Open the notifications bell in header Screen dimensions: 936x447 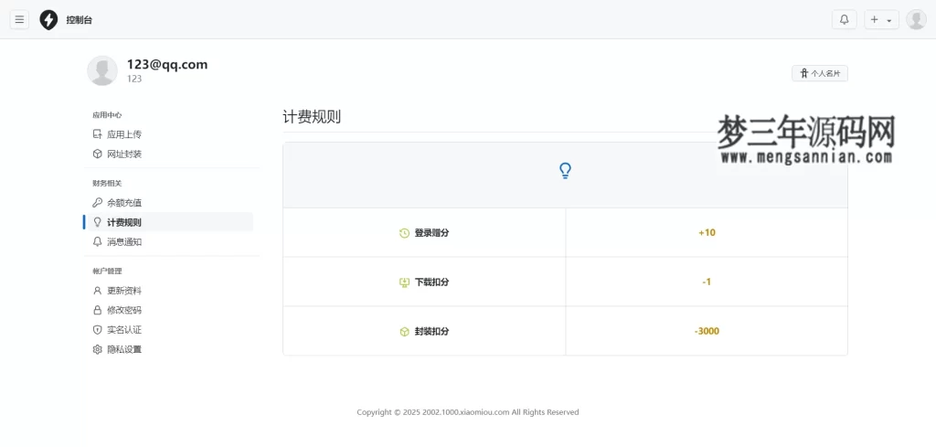844,20
